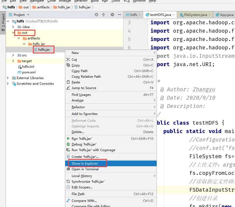
Task: Hide the Project panel with minus icon
Action: 119,15
